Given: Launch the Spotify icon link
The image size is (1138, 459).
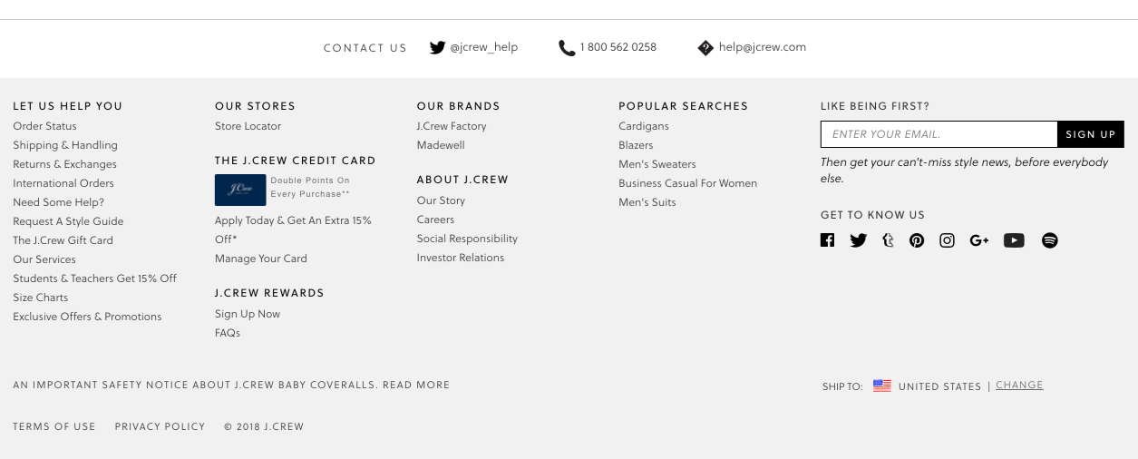Looking at the screenshot, I should click(x=1050, y=240).
